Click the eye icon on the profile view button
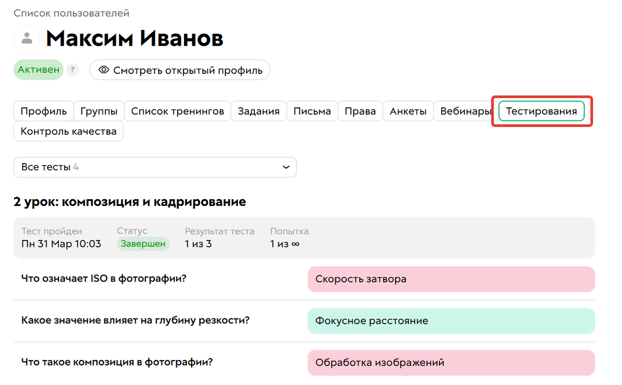This screenshot has width=622, height=385. pyautogui.click(x=103, y=70)
